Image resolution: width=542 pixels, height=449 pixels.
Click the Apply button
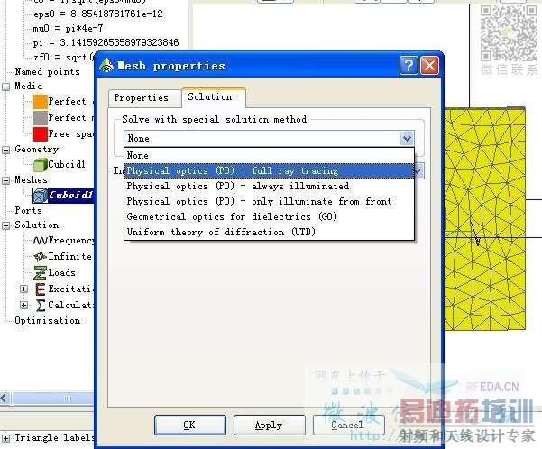(269, 426)
